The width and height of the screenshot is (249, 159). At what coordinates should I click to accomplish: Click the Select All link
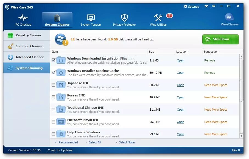tap(95, 142)
